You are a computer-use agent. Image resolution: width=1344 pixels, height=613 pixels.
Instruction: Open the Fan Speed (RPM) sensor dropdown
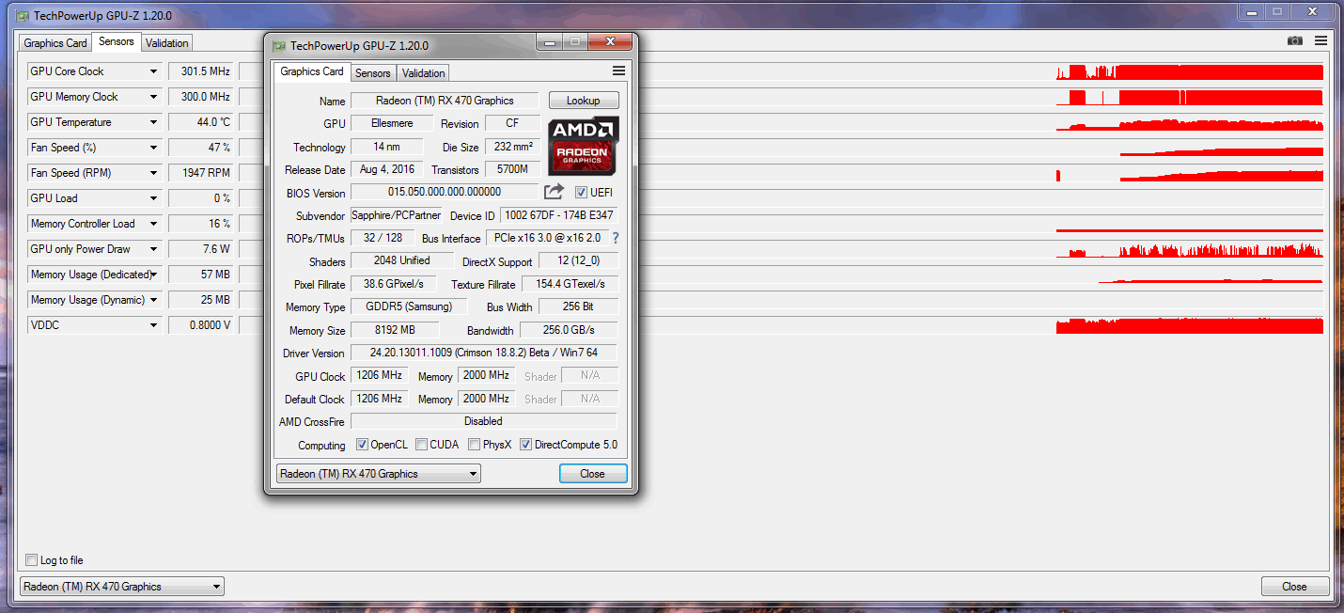(153, 173)
